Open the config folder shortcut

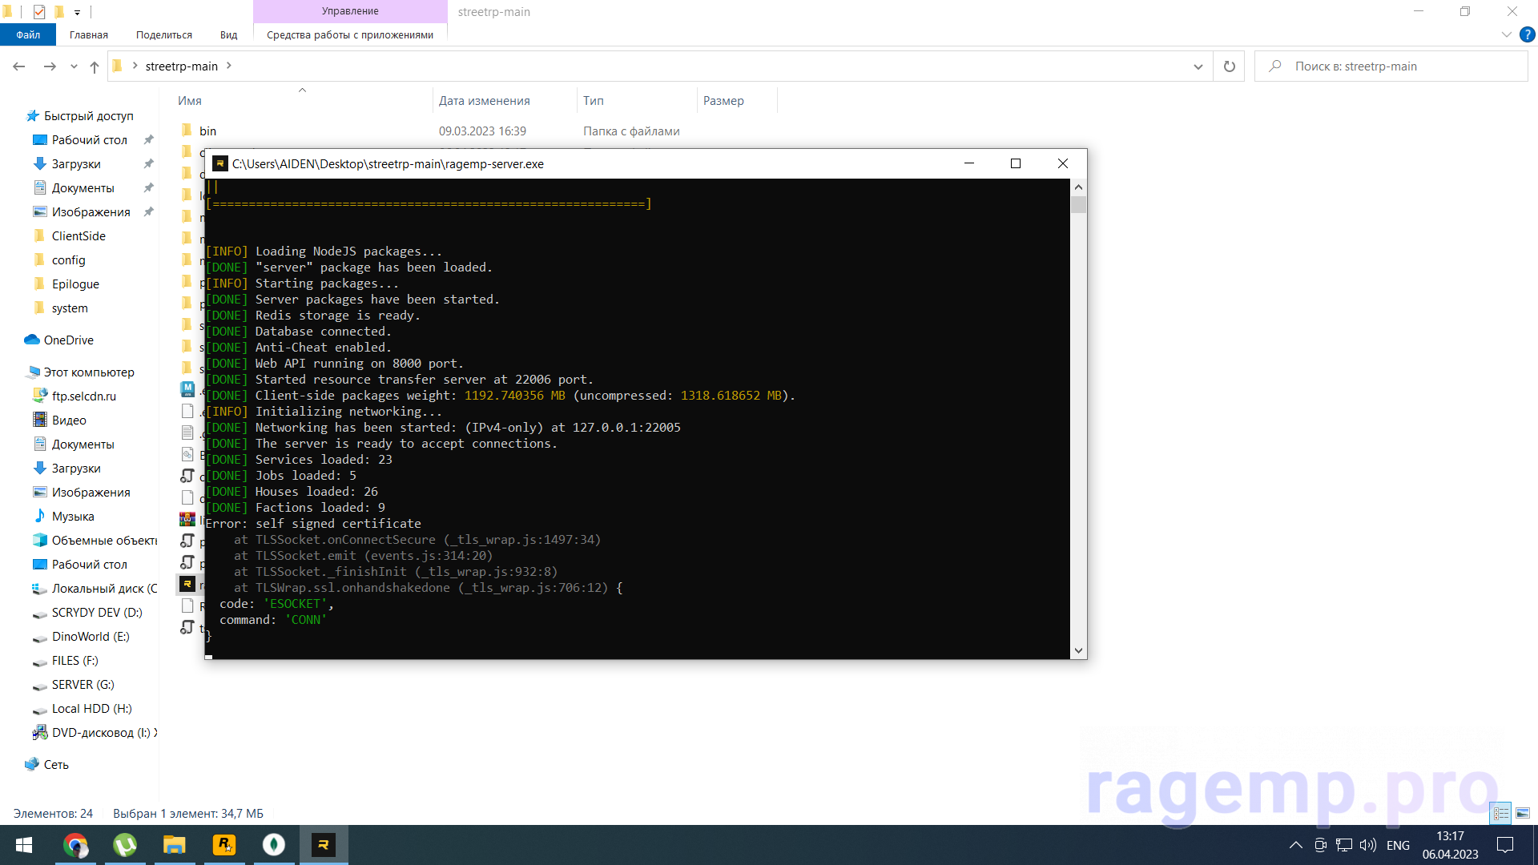pyautogui.click(x=68, y=260)
